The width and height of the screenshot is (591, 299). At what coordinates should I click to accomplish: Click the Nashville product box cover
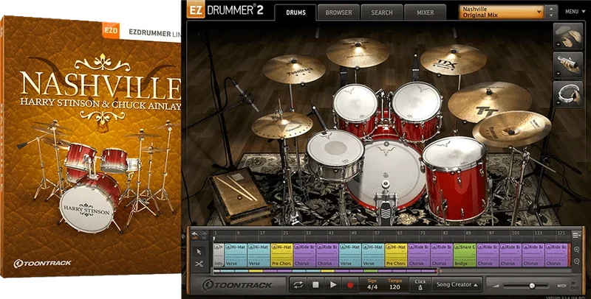(90, 147)
